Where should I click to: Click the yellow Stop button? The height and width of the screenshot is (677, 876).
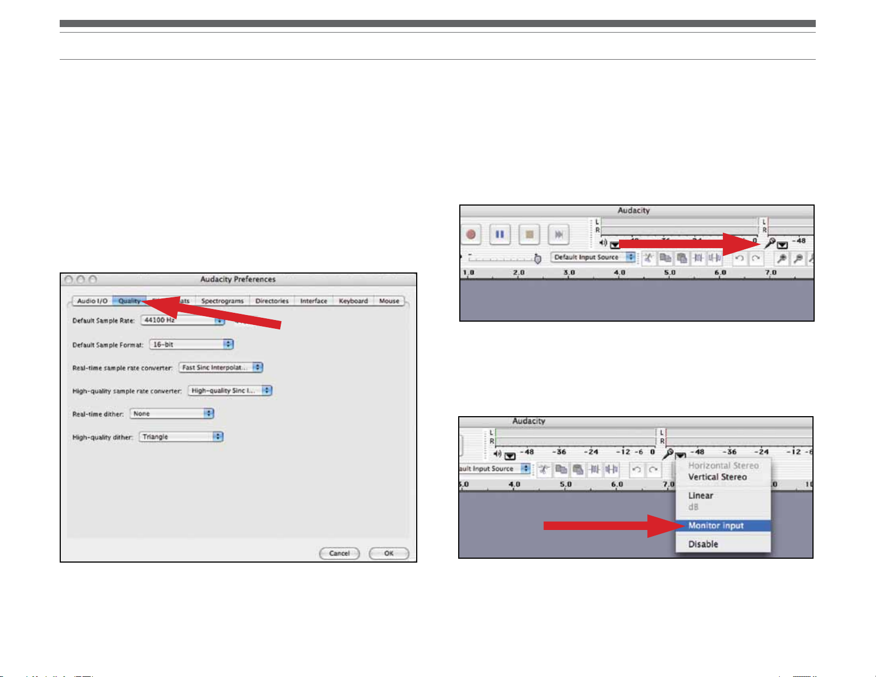pyautogui.click(x=529, y=234)
